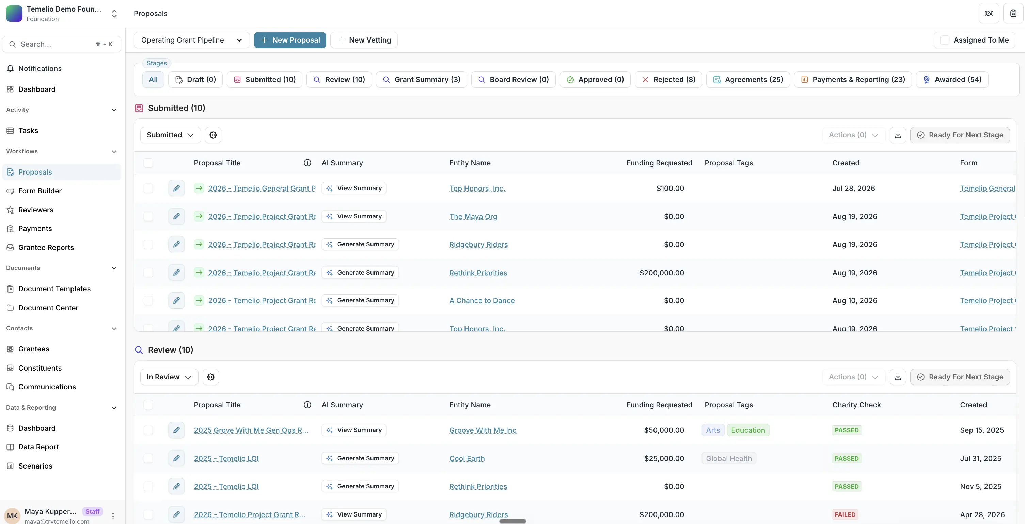Click info icon beside Submitted Proposal Title header
Screen dimensions: 1025x524
point(307,163)
